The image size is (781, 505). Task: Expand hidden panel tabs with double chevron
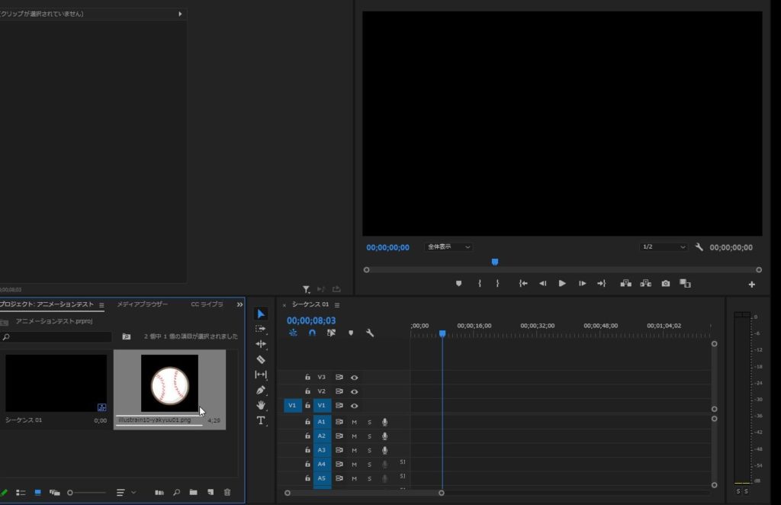(239, 304)
